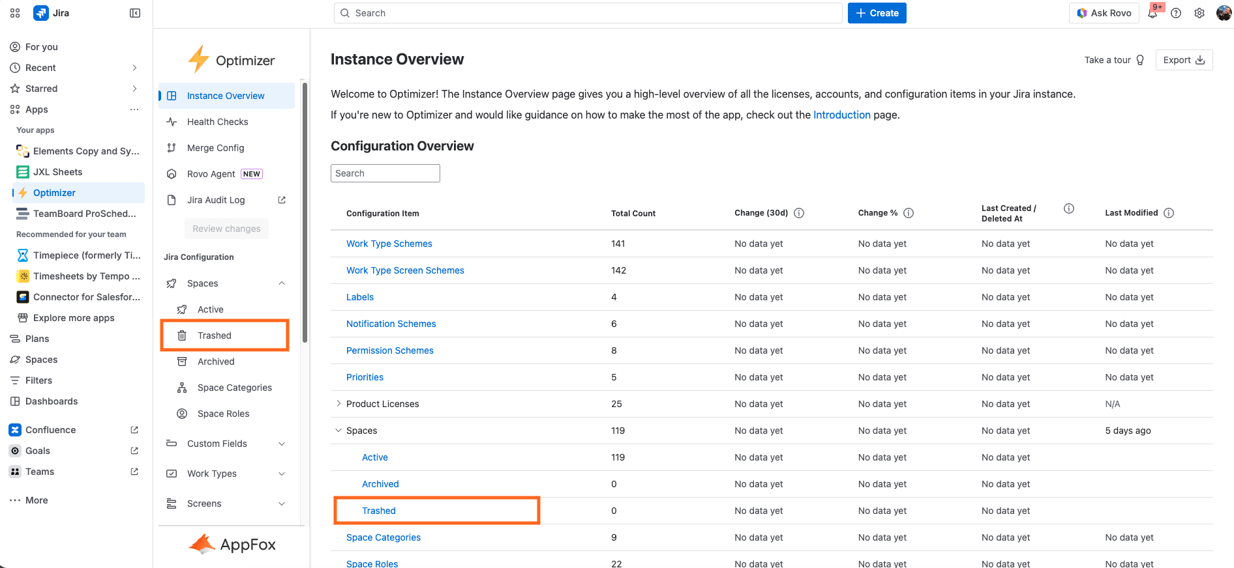1234x568 pixels.
Task: Collapse the sidebar using the panel icon
Action: tap(135, 13)
